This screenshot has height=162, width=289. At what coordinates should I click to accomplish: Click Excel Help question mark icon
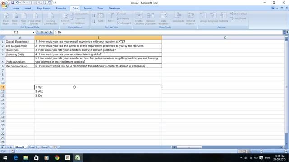(x=273, y=8)
